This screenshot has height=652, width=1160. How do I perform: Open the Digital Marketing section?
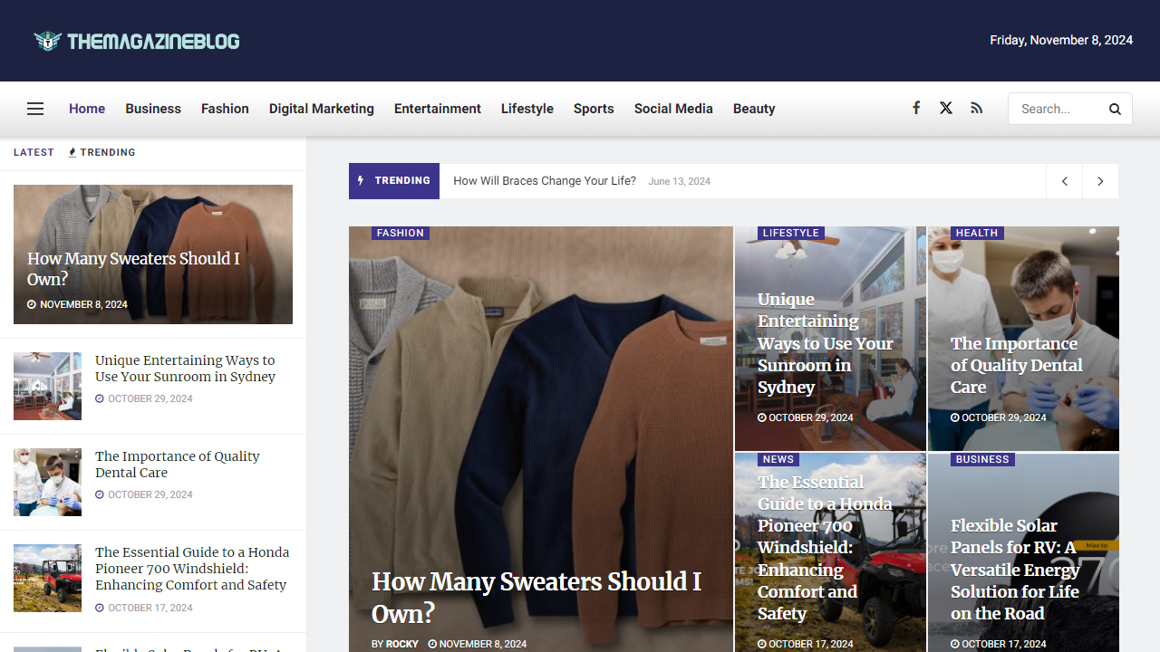point(321,109)
